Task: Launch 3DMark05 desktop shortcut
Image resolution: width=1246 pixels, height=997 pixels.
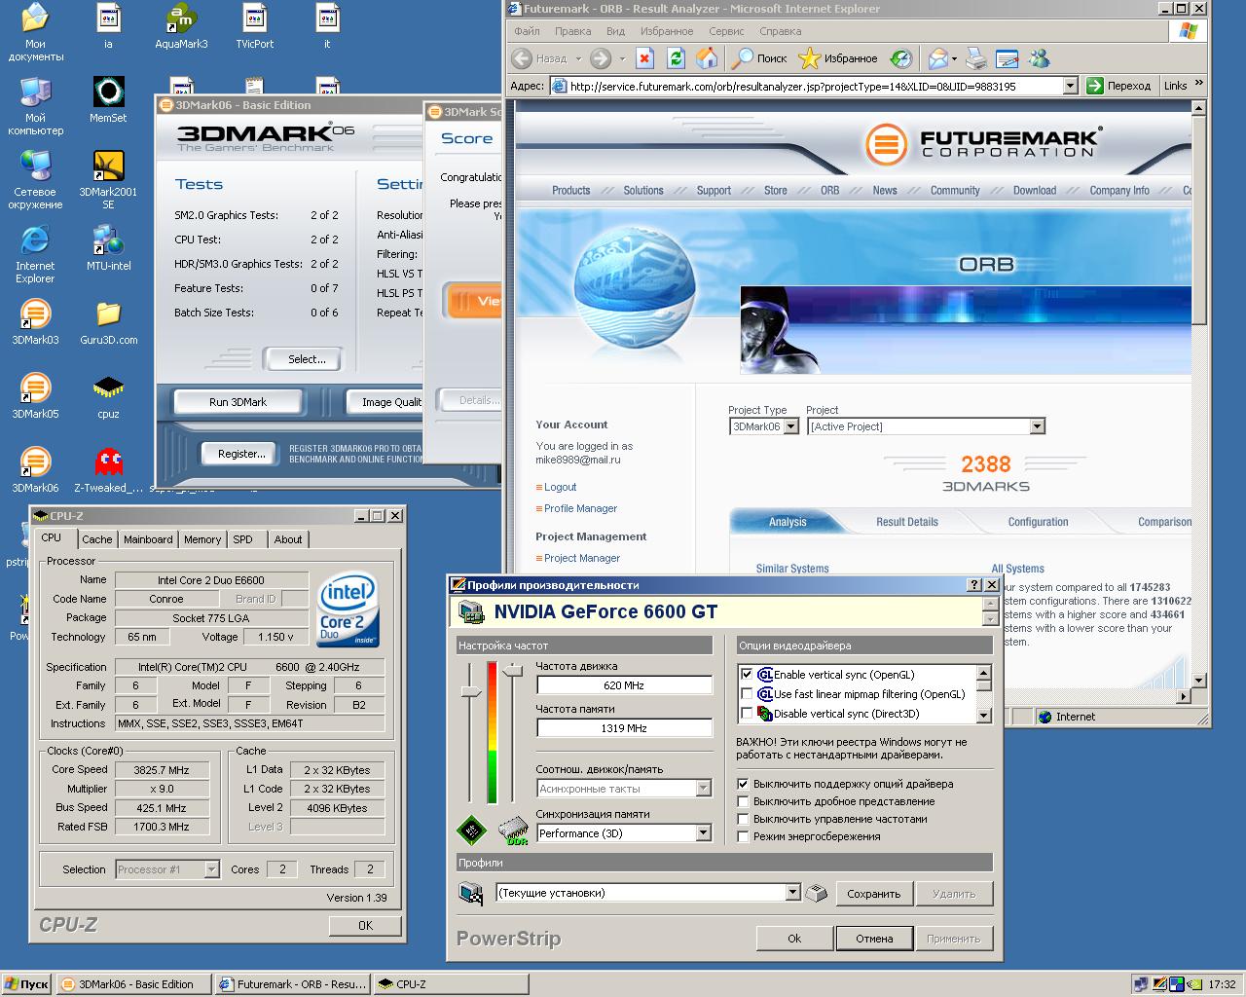Action: point(35,395)
